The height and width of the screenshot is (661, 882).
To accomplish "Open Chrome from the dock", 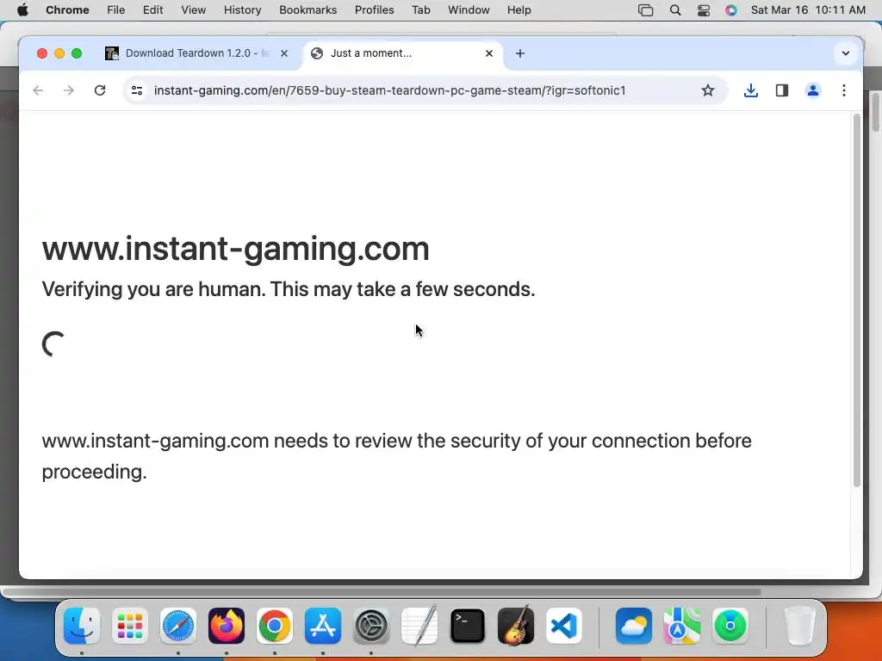I will pyautogui.click(x=275, y=626).
